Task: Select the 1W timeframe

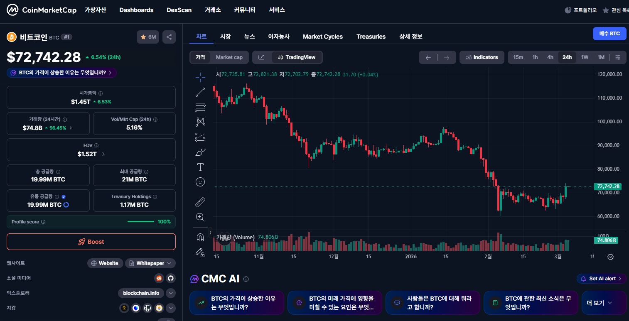Action: 585,57
